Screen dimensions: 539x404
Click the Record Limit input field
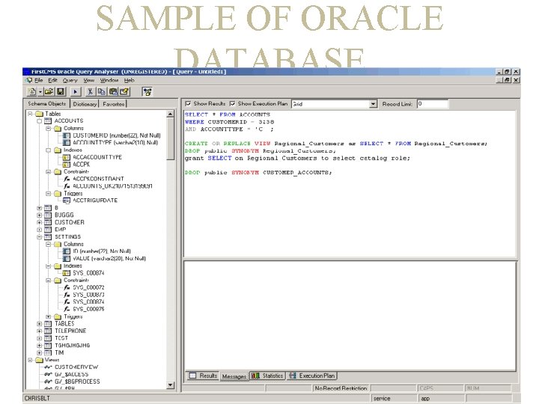(433, 104)
